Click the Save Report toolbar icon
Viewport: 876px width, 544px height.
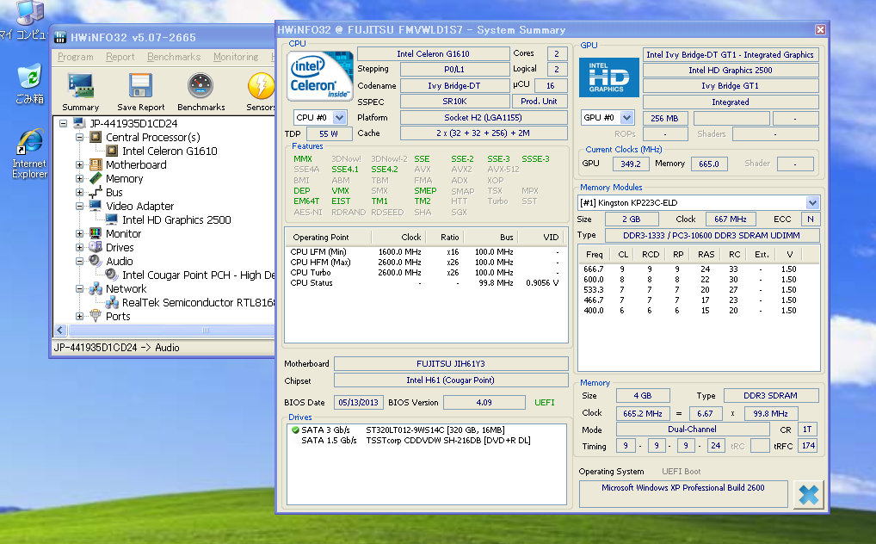140,87
